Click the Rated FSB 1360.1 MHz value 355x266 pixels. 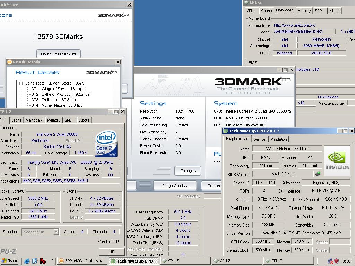click(38, 217)
